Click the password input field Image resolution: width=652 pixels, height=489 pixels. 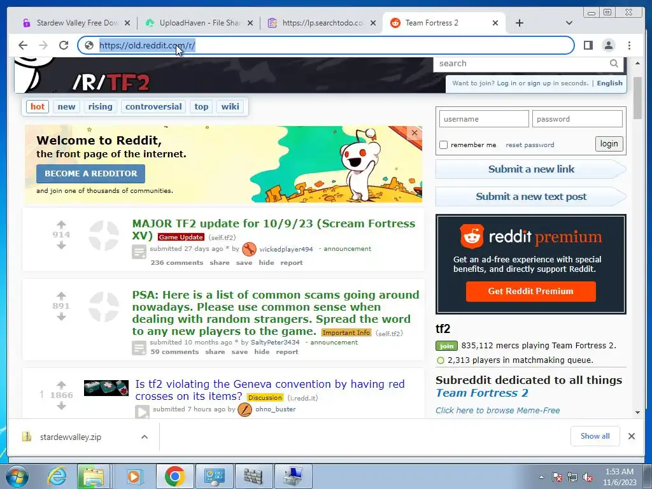tap(577, 119)
